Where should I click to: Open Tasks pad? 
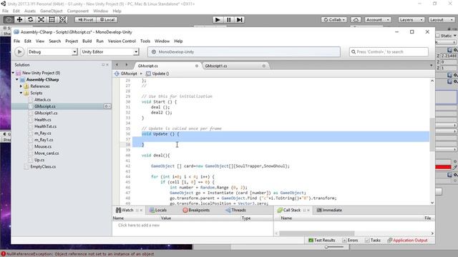coord(373,241)
